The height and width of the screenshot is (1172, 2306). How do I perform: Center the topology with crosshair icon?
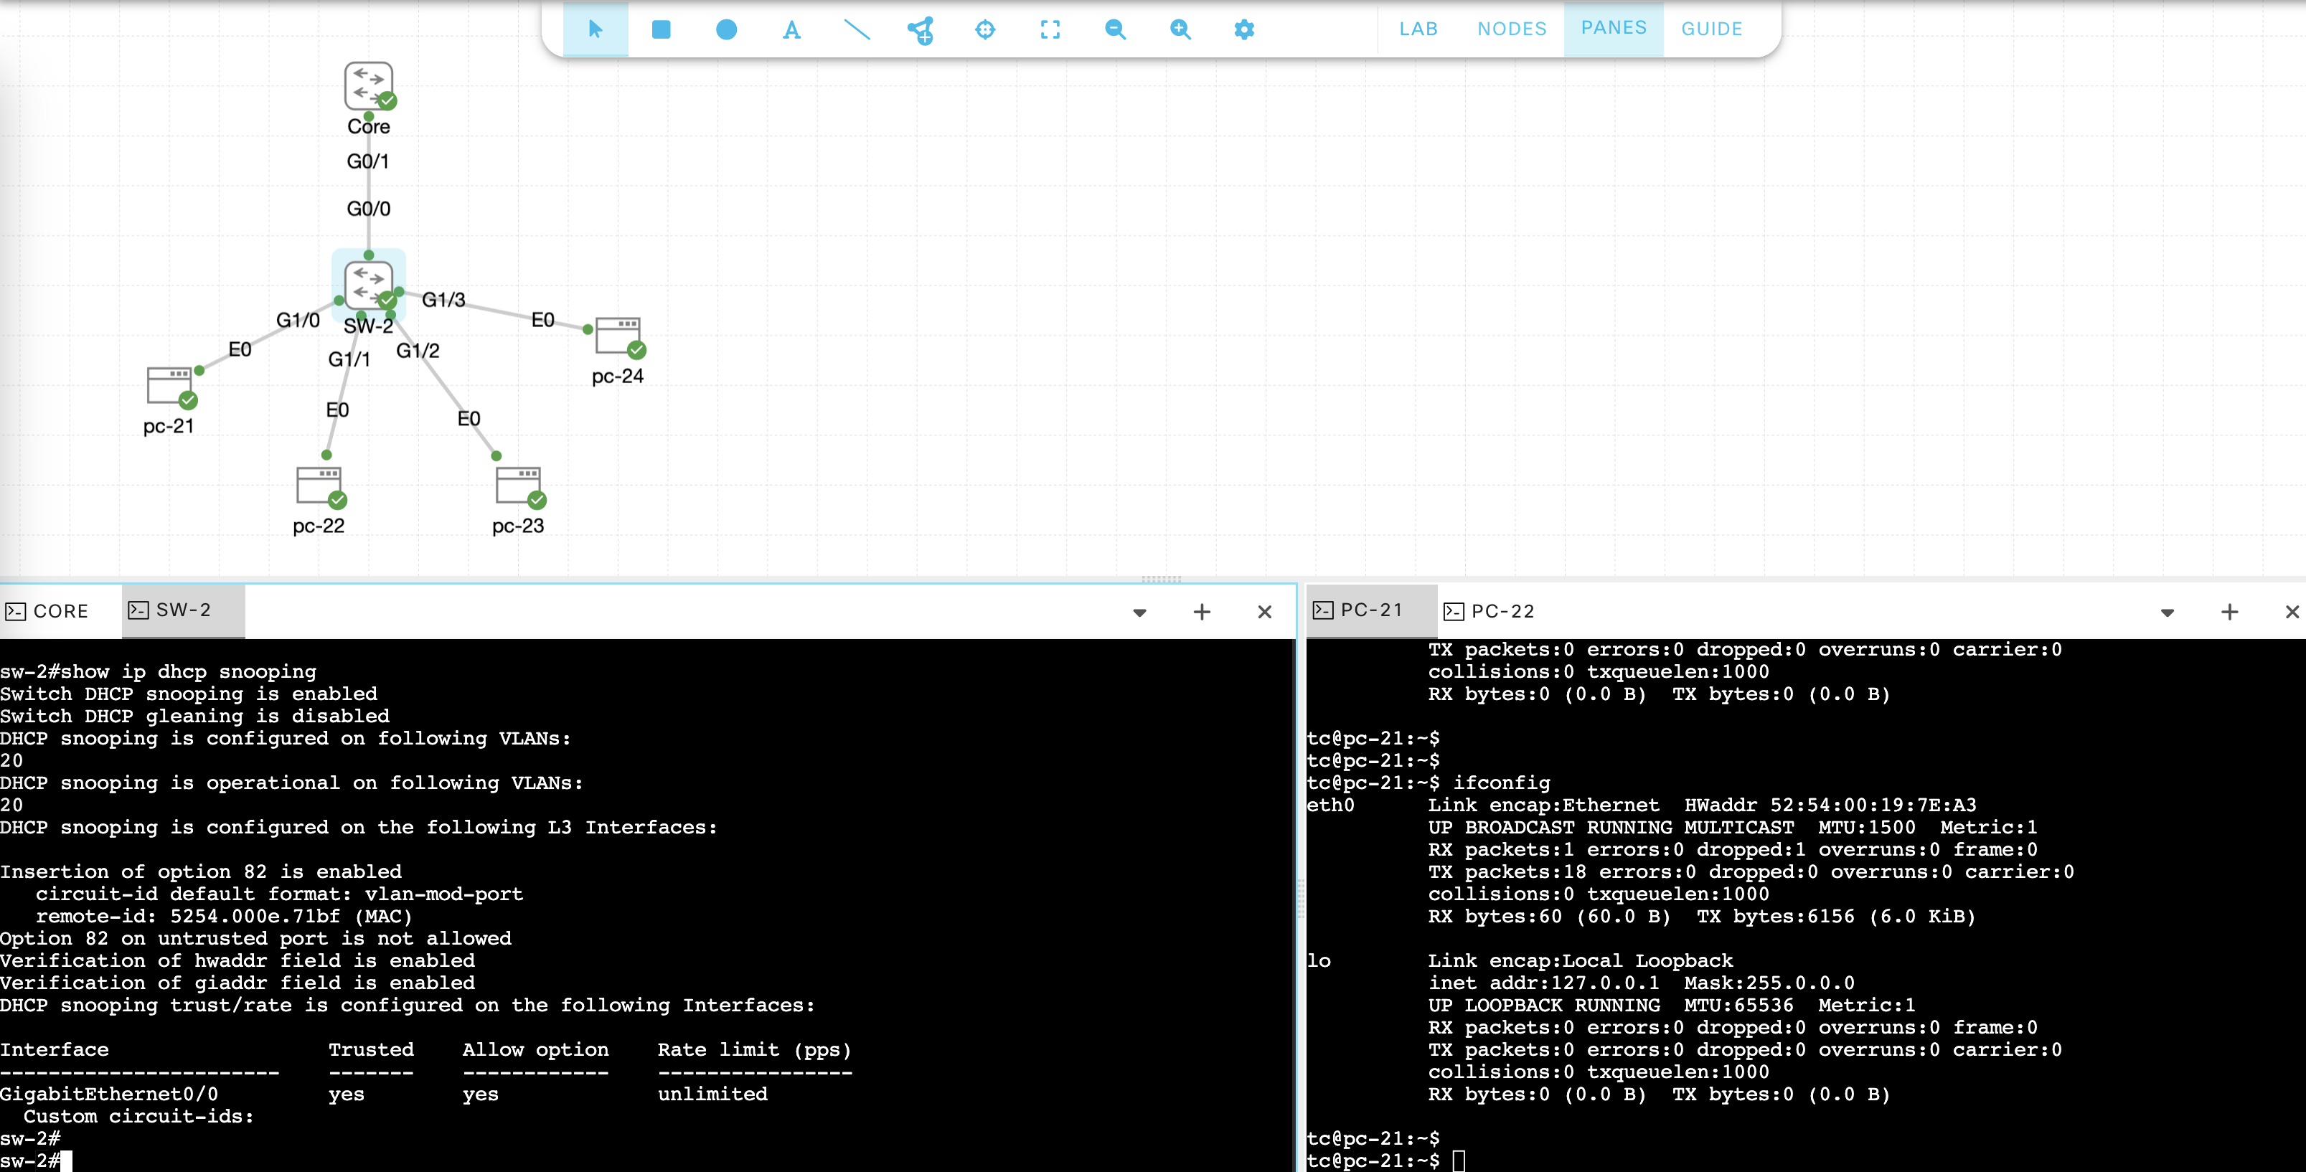984,29
